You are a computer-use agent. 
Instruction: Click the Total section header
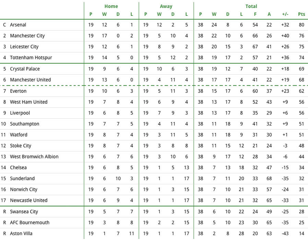click(x=251, y=6)
